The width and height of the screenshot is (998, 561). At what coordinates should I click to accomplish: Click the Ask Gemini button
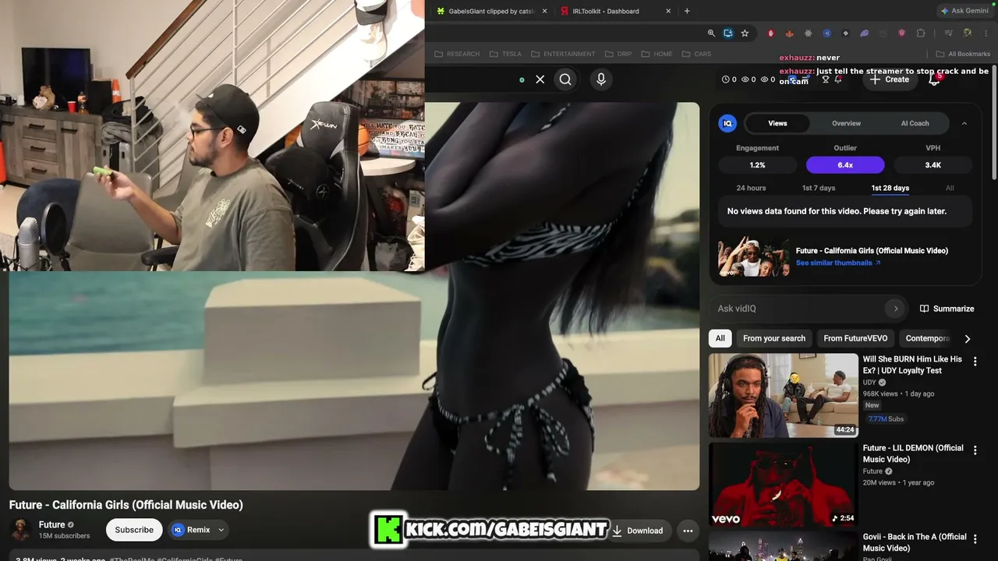964,11
